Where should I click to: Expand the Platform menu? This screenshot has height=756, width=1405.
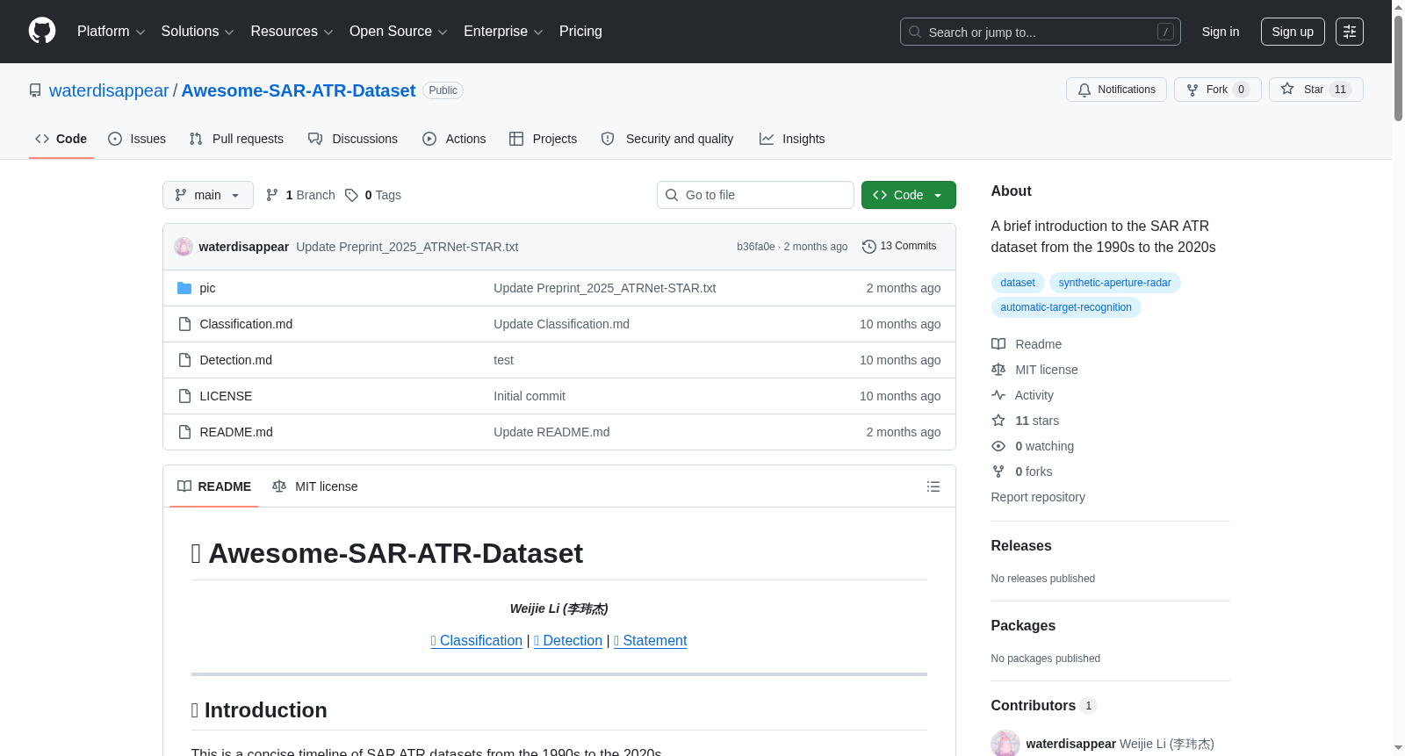(x=111, y=32)
